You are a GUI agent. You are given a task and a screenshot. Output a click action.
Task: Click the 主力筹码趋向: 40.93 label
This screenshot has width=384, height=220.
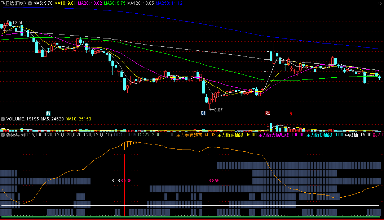click(x=196, y=135)
